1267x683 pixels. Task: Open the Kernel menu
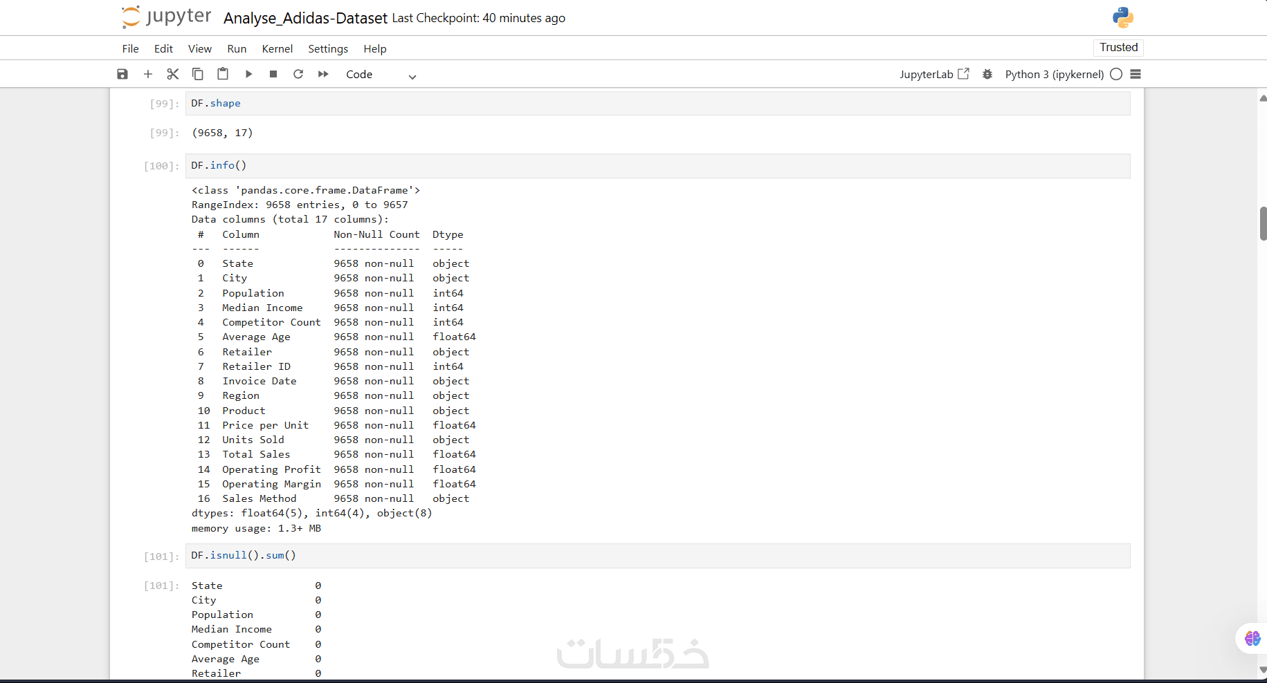pos(277,48)
